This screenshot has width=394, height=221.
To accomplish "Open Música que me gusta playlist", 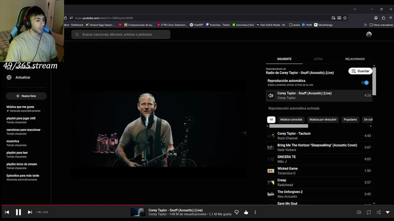I will [x=23, y=109].
